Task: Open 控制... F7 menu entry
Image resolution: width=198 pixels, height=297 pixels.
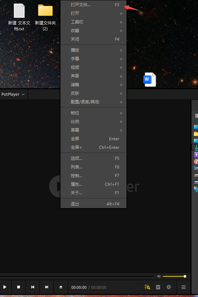Action: pos(93,176)
